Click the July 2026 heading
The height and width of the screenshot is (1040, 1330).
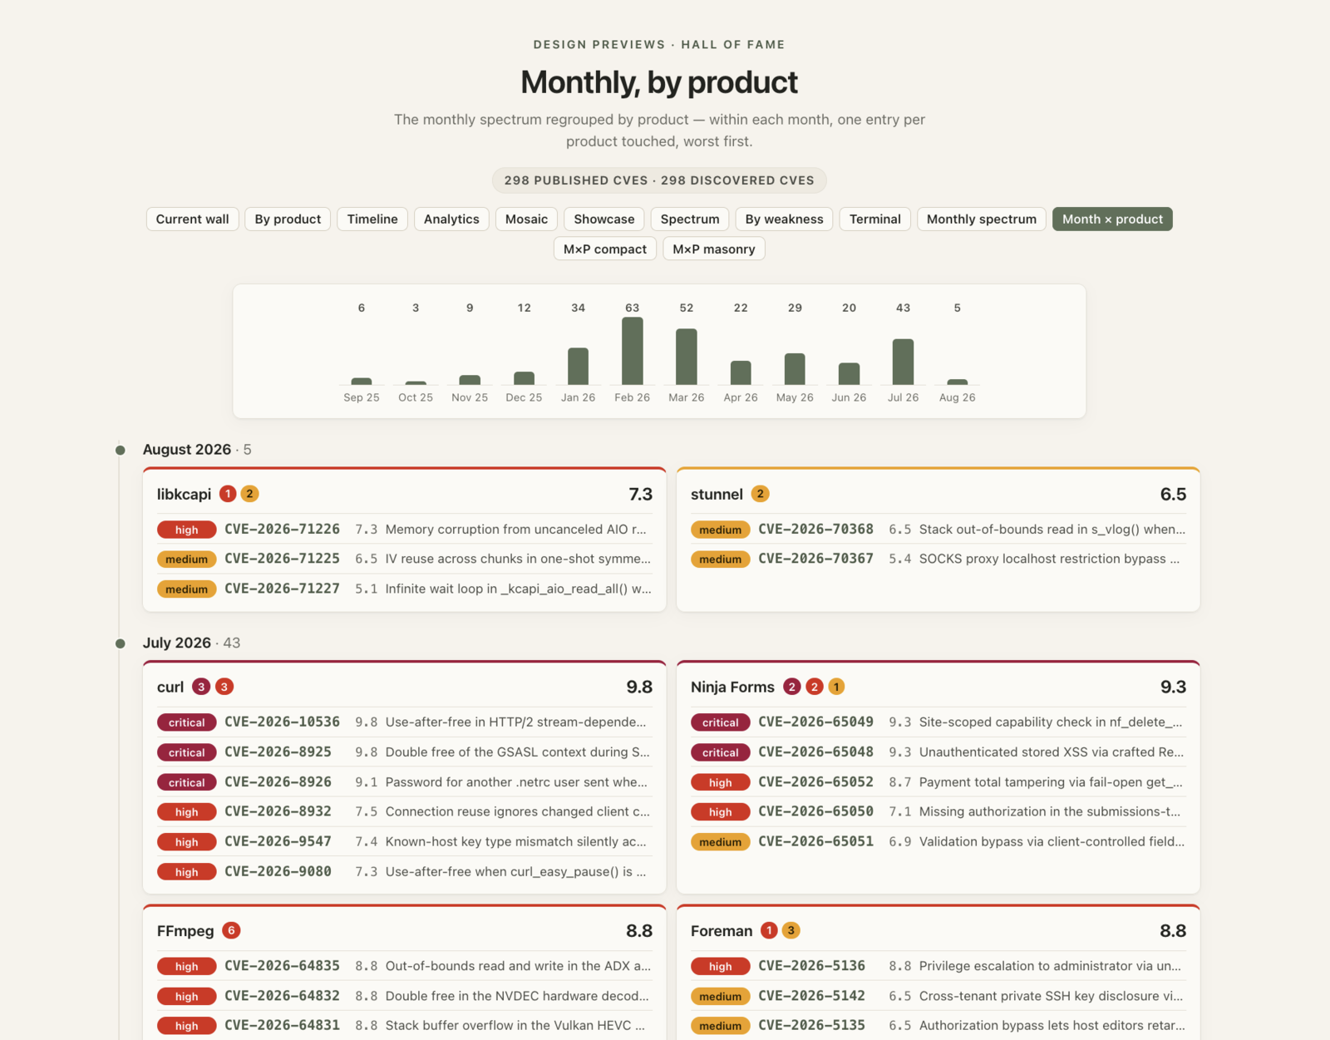(x=177, y=643)
